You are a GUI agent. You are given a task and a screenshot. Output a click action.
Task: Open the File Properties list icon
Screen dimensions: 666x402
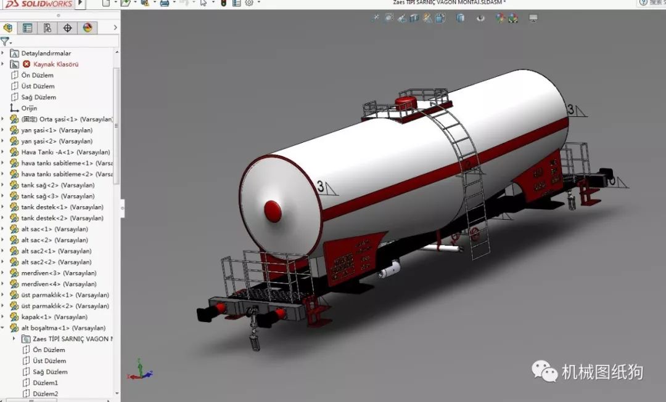click(x=237, y=3)
